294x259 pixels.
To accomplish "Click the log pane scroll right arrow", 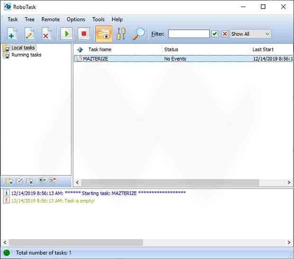I will pos(289,242).
